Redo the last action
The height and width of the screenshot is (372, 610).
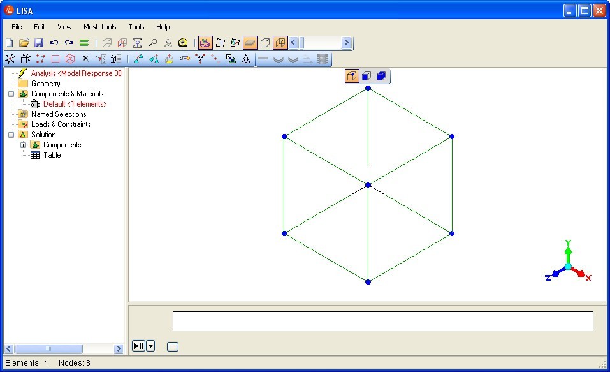click(69, 43)
